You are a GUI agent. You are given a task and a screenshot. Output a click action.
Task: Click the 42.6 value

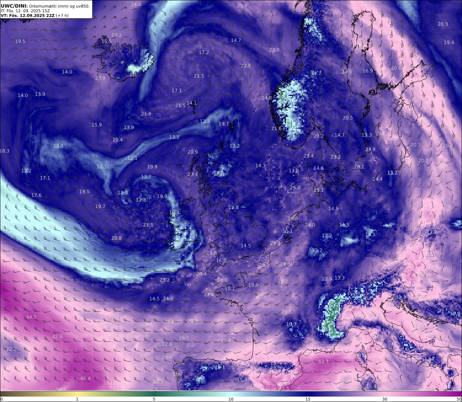coord(57,336)
